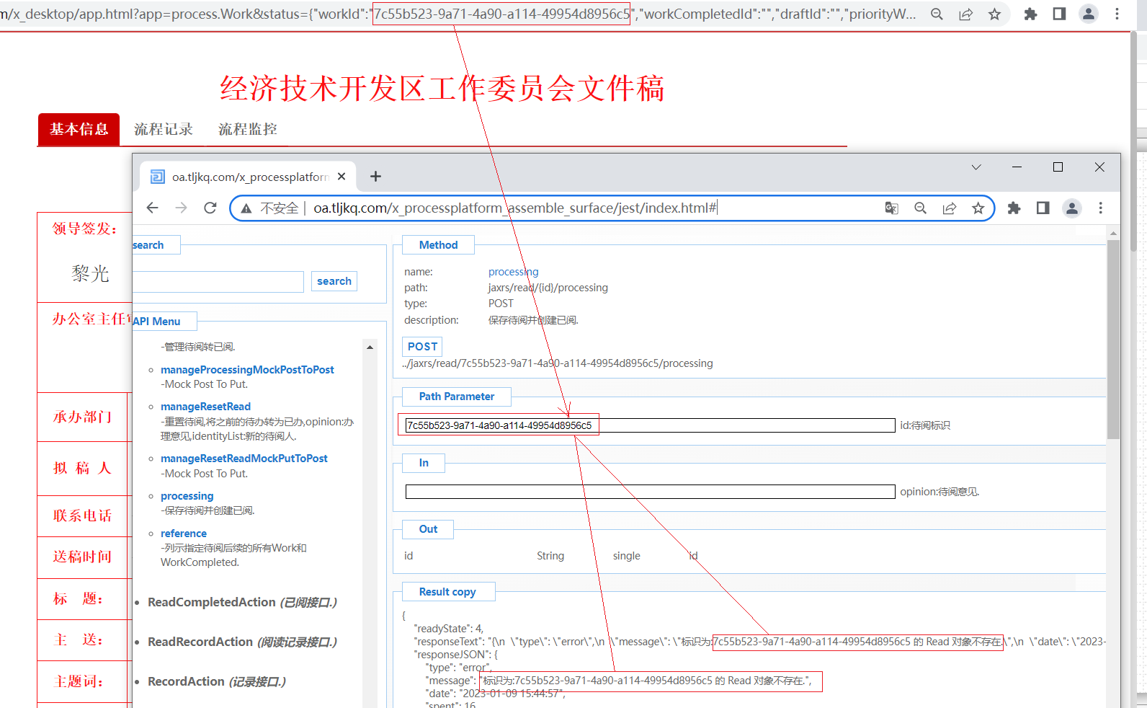
Task: Open new tab with plus button
Action: [x=375, y=177]
